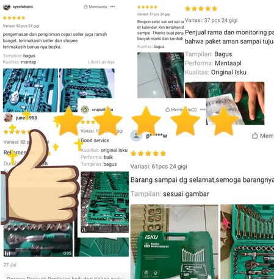Click june1993 profile avatar

coord(8,118)
